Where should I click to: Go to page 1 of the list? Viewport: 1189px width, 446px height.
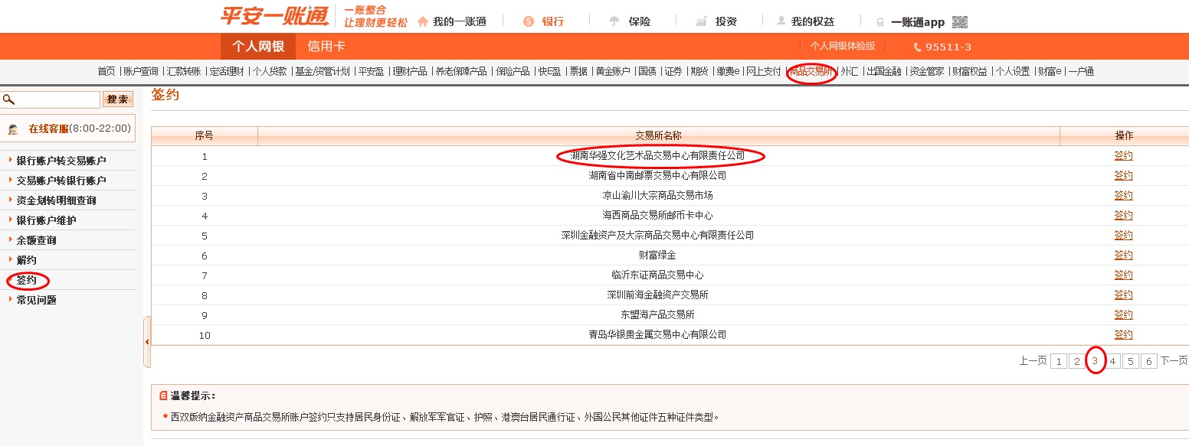pos(1058,361)
